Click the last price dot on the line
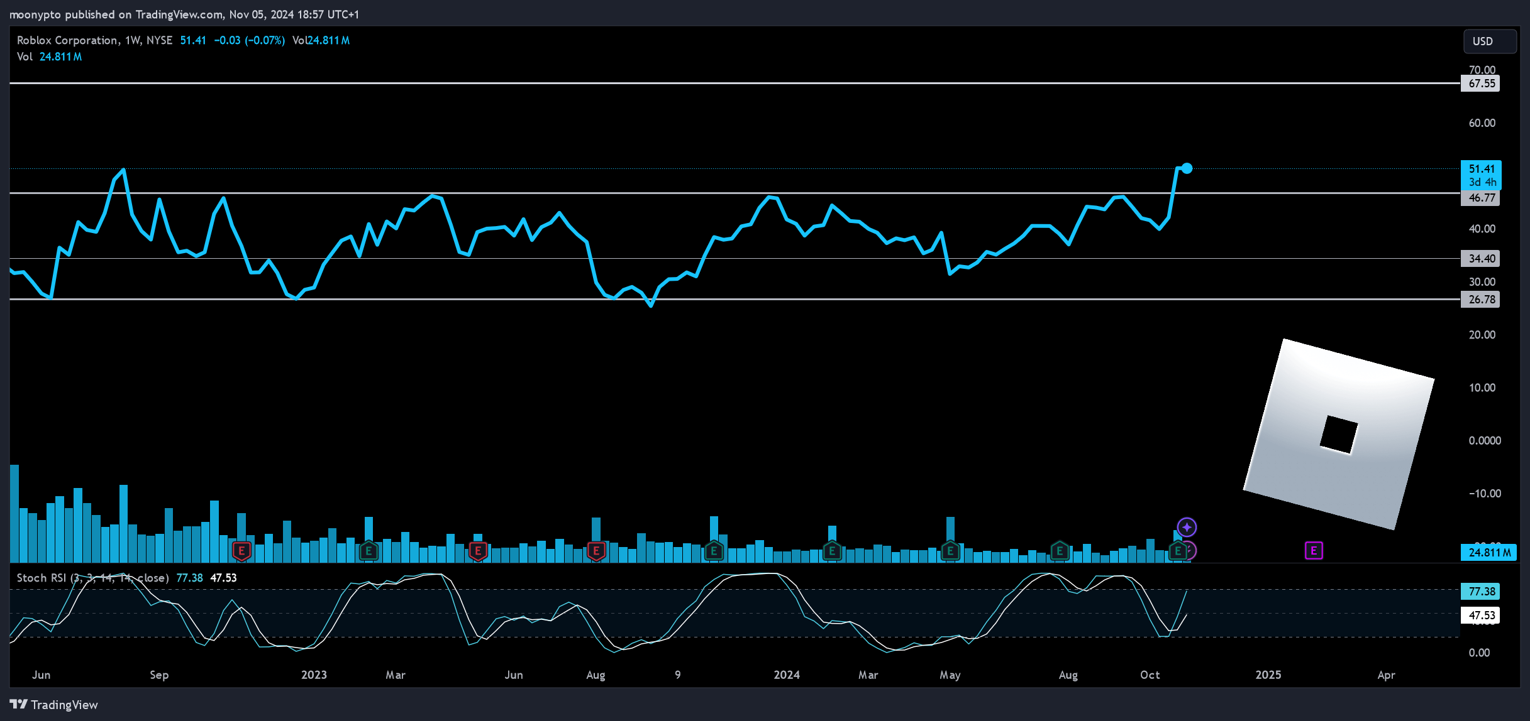1530x721 pixels. point(1187,168)
